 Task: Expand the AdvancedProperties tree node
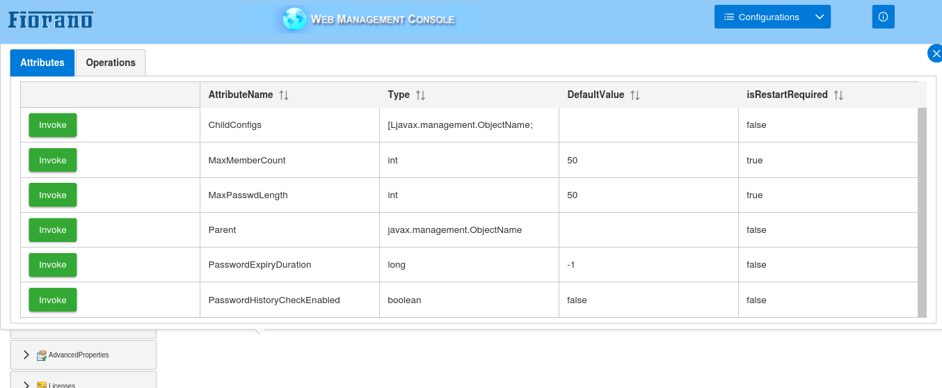pyautogui.click(x=26, y=355)
